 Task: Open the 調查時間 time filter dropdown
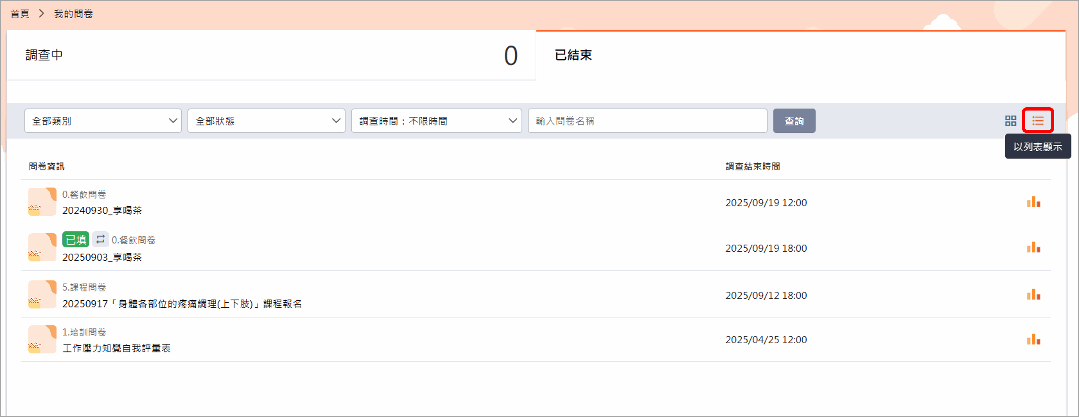[436, 121]
